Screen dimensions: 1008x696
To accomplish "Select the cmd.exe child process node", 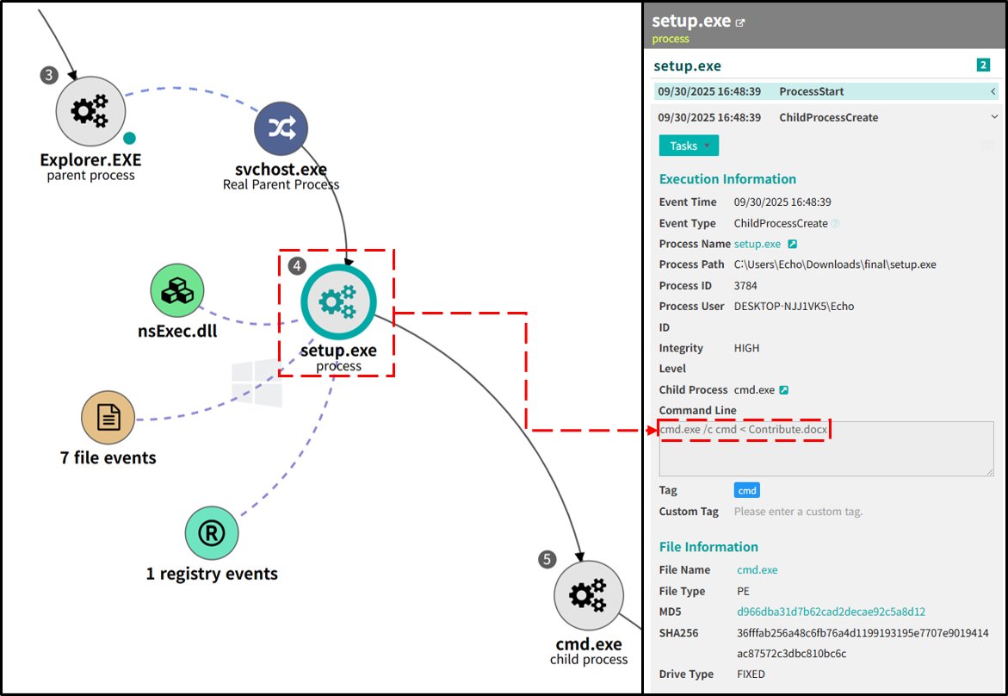I will coord(589,595).
